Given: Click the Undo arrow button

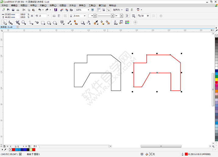Looking at the screenshot, I should [39, 10].
